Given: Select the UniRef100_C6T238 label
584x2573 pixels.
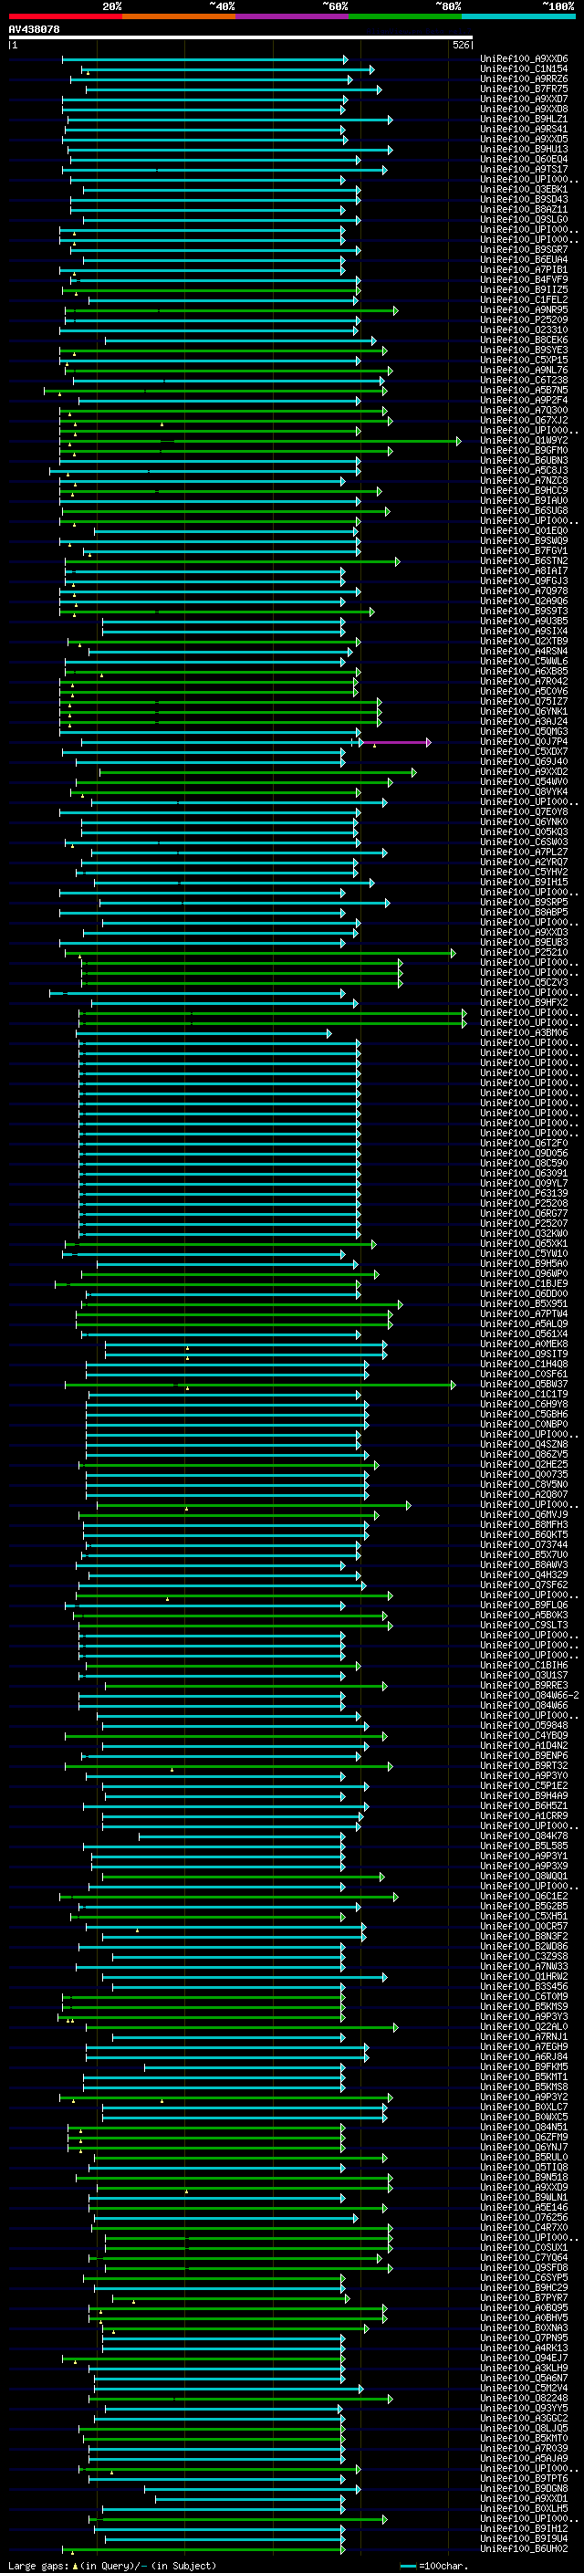Looking at the screenshot, I should (x=524, y=380).
